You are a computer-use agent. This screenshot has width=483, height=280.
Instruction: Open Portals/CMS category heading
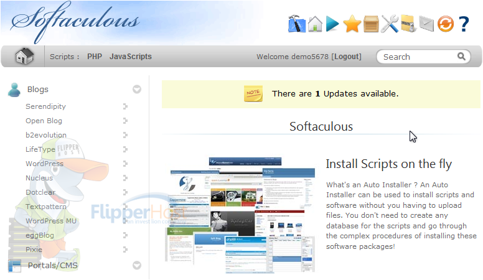tap(53, 266)
